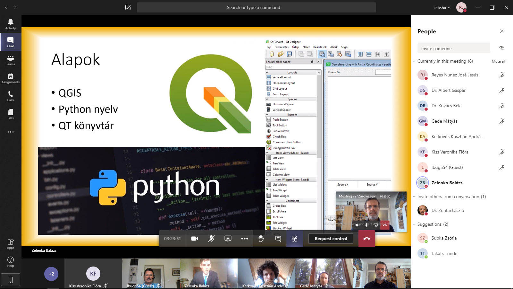513x289 pixels.
Task: Toggle camera in the meeting toolbar
Action: (x=195, y=239)
